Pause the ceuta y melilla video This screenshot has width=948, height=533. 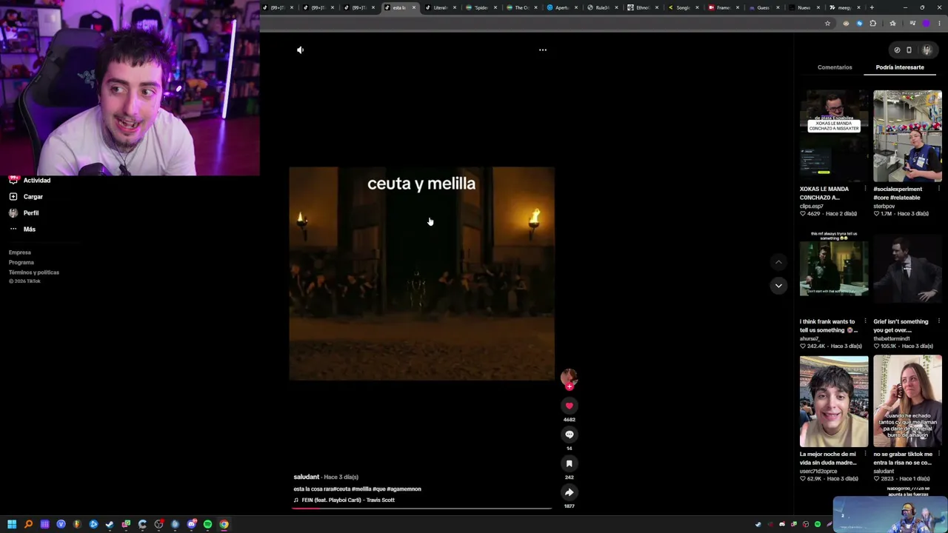[x=421, y=274]
